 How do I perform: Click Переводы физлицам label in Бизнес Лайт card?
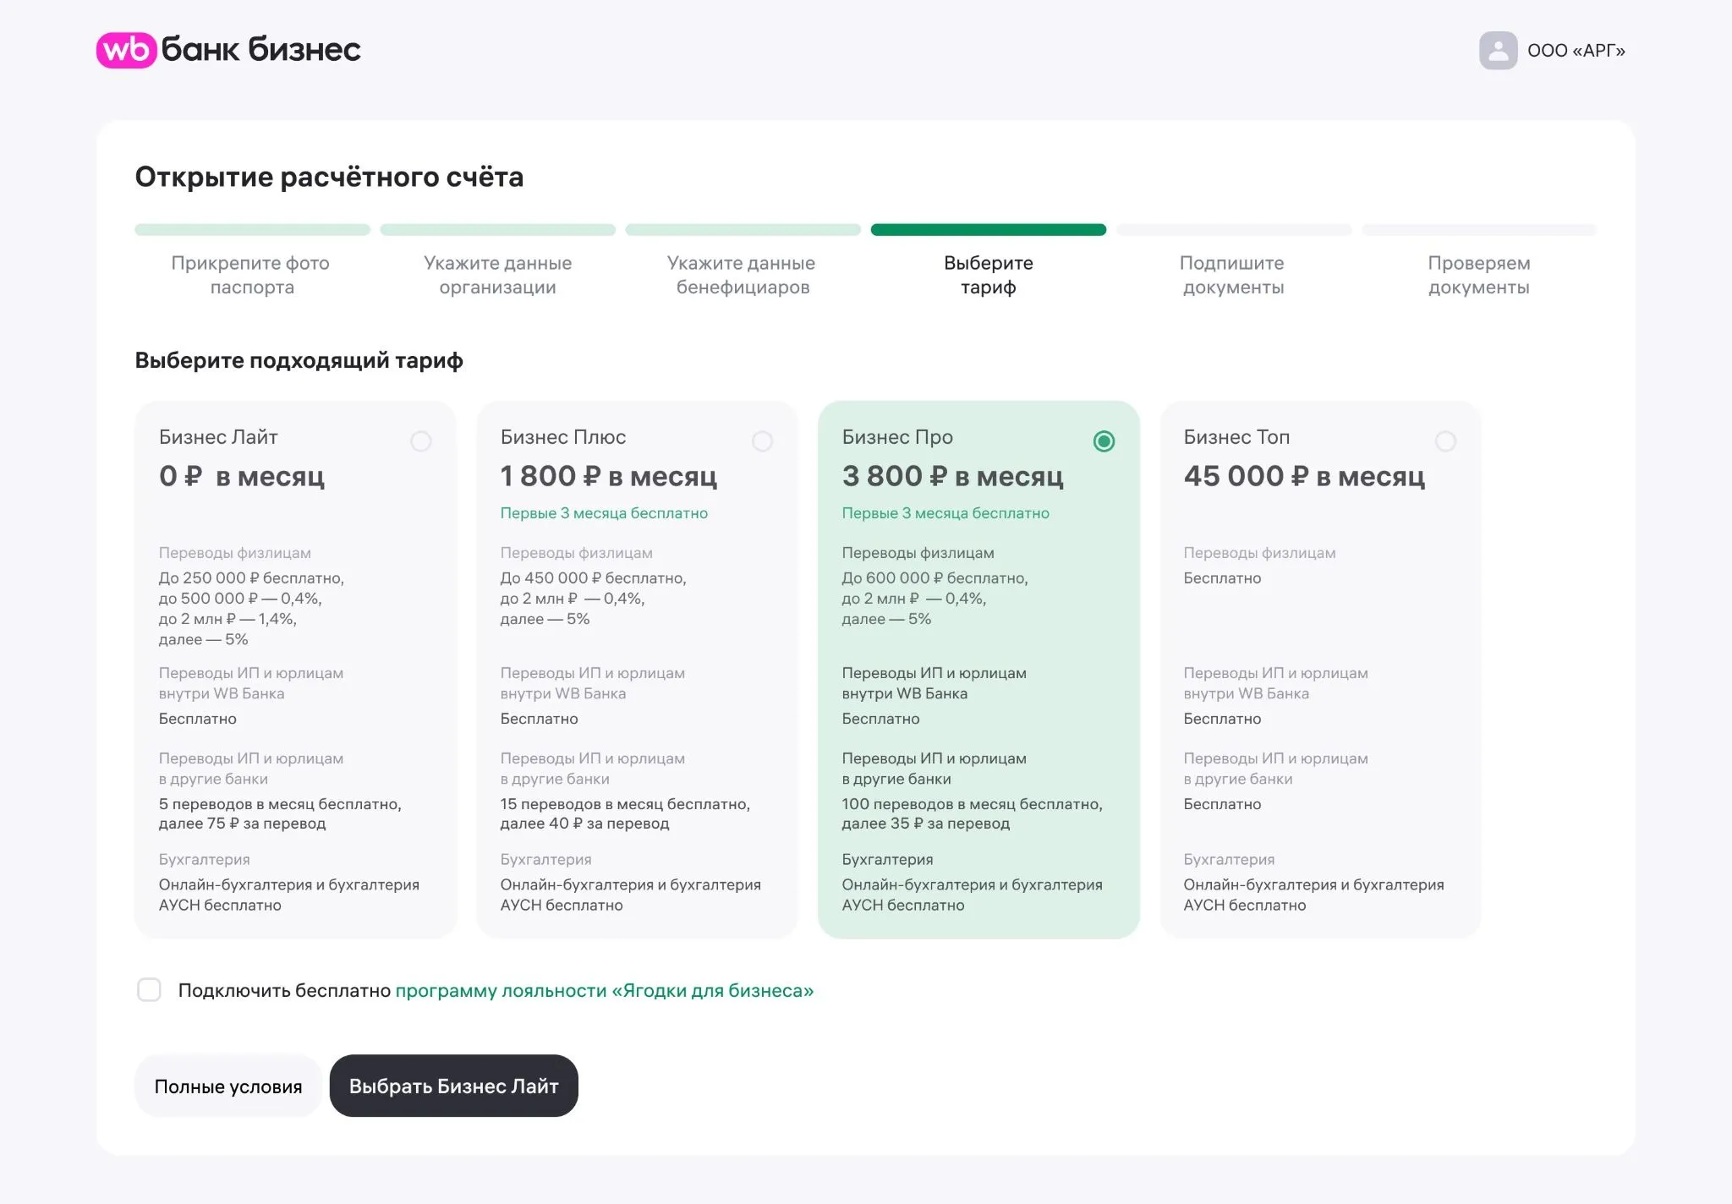click(x=235, y=553)
